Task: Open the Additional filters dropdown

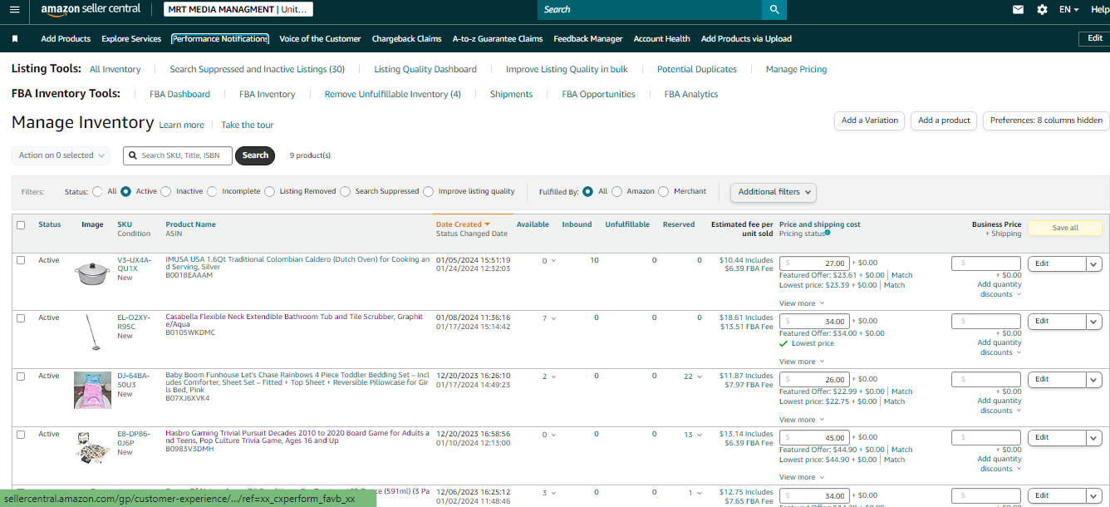Action: pos(774,192)
